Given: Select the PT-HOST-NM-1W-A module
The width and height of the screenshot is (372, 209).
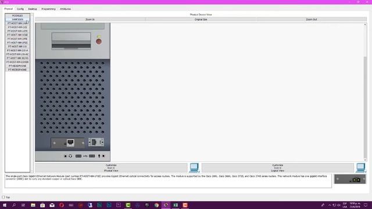Looking at the screenshot, I should (x=17, y=51).
